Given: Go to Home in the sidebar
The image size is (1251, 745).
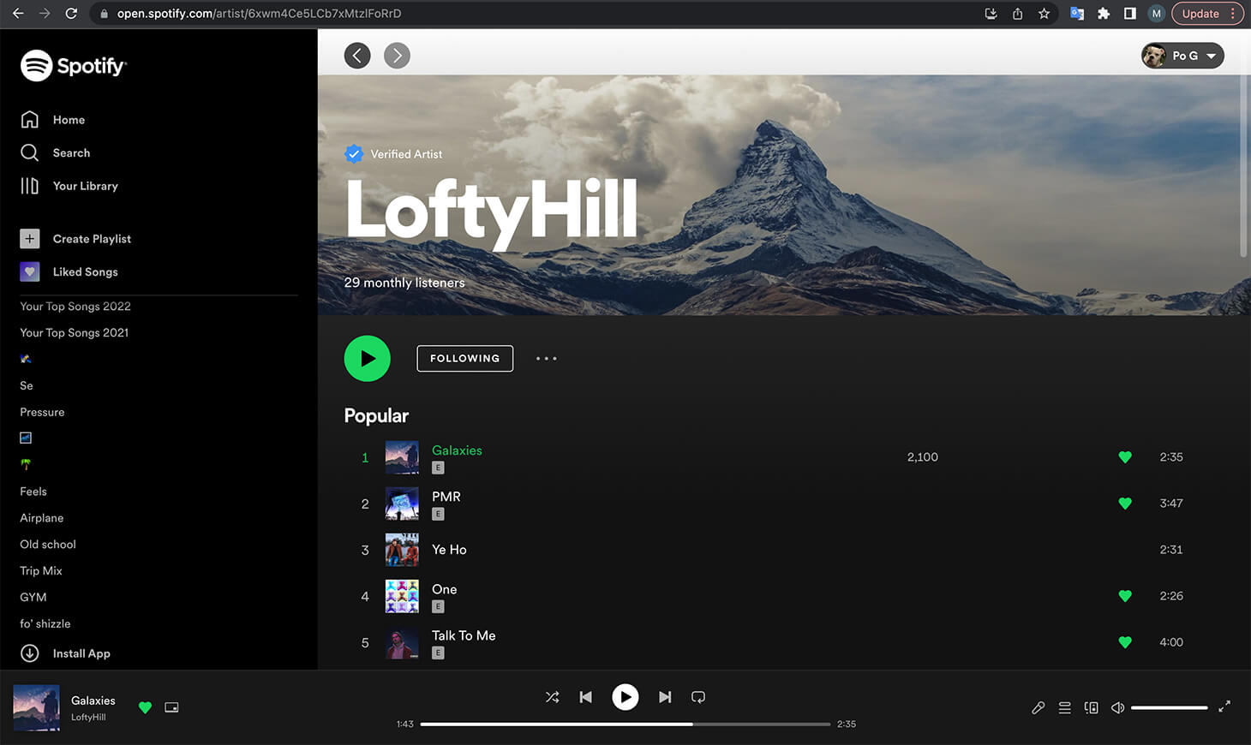Looking at the screenshot, I should [69, 120].
